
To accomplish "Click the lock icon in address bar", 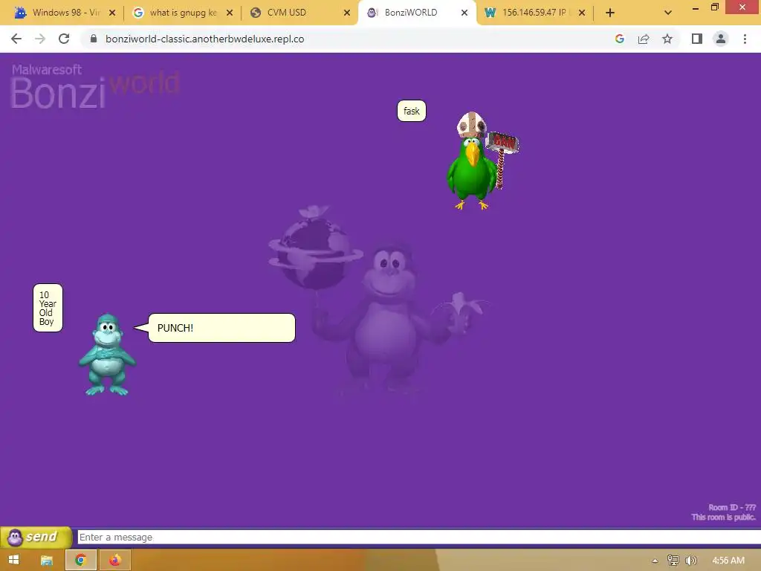I will 94,39.
